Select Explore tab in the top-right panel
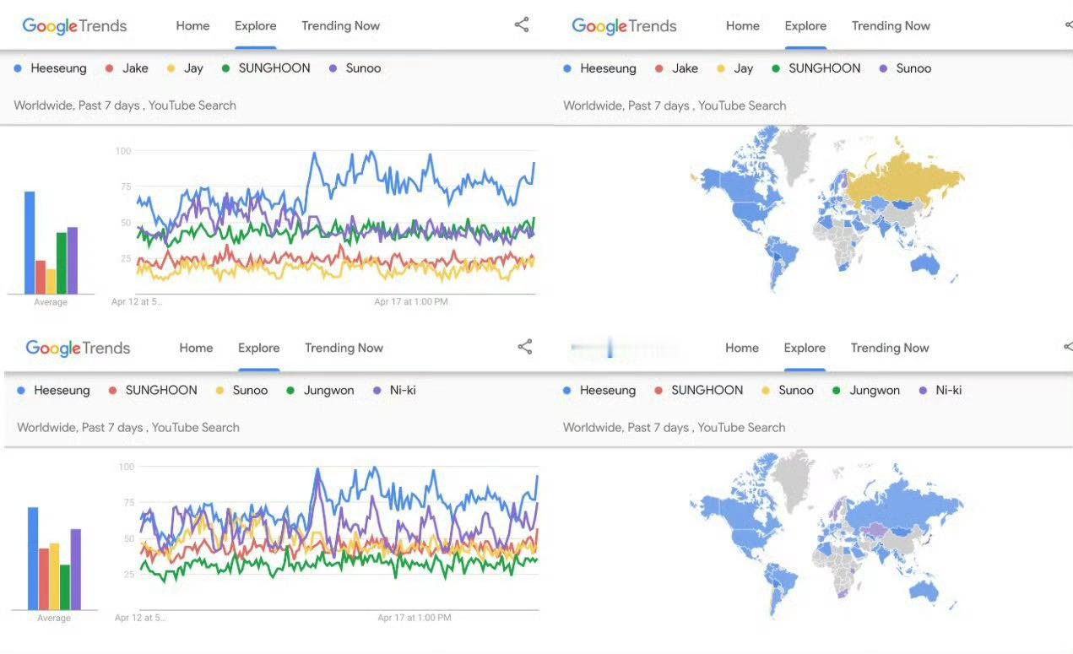Screen dimensions: 1073x654 coord(805,26)
